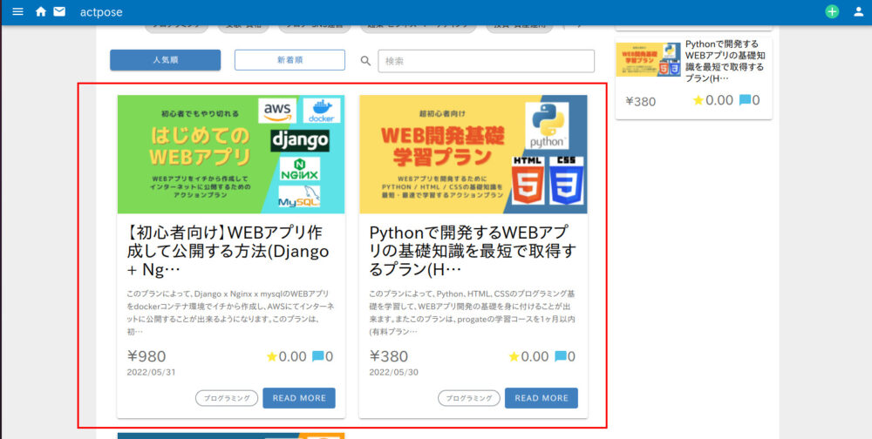Image resolution: width=872 pixels, height=439 pixels.
Task: Open the hamburger navigation menu
Action: [x=17, y=11]
